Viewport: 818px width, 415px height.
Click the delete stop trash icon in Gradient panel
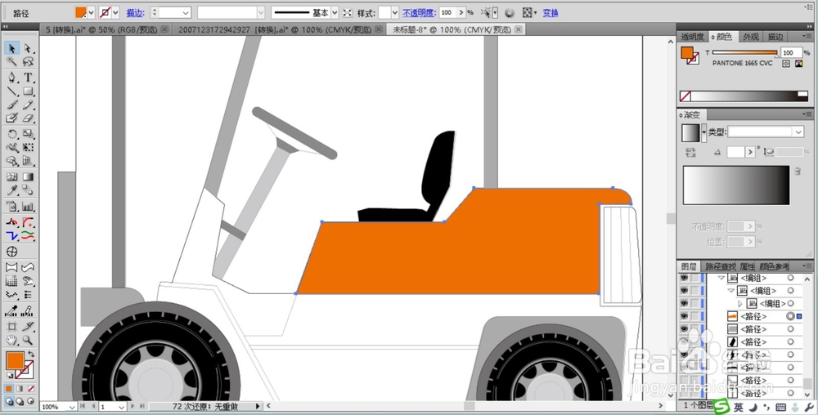[x=797, y=171]
